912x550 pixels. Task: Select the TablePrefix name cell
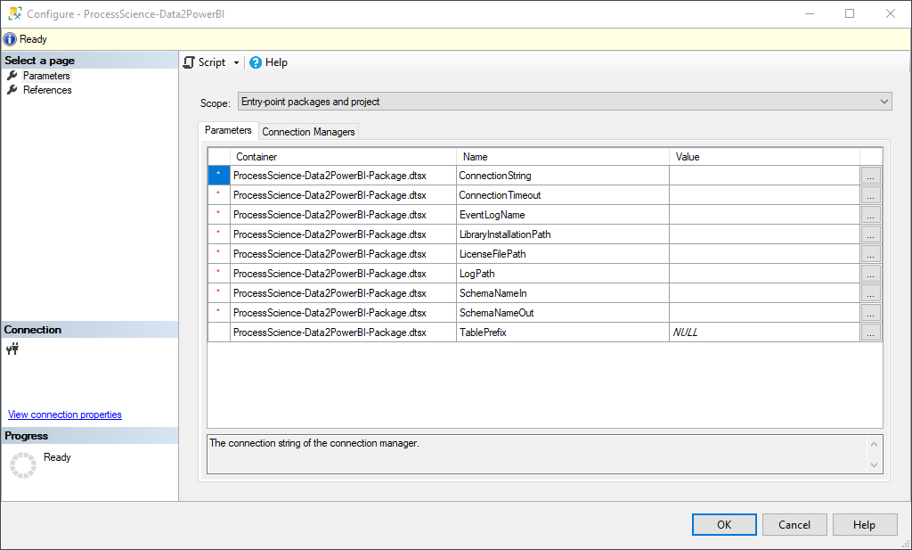click(x=563, y=332)
